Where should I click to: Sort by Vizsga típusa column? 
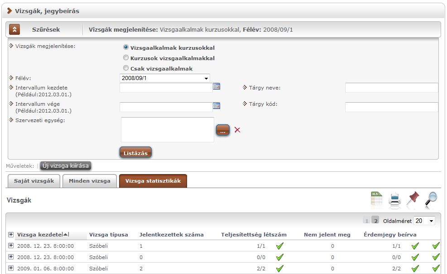coord(109,235)
